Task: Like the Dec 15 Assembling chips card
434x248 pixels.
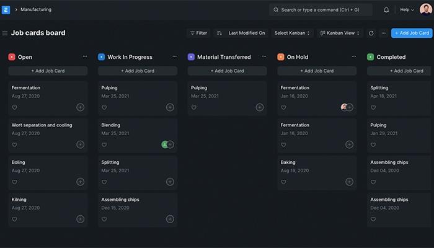Action: coord(104,219)
